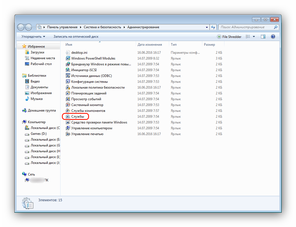This screenshot has width=296, height=227.
Task: Click the Планировщик заданий shortcut icon
Action: click(68, 93)
